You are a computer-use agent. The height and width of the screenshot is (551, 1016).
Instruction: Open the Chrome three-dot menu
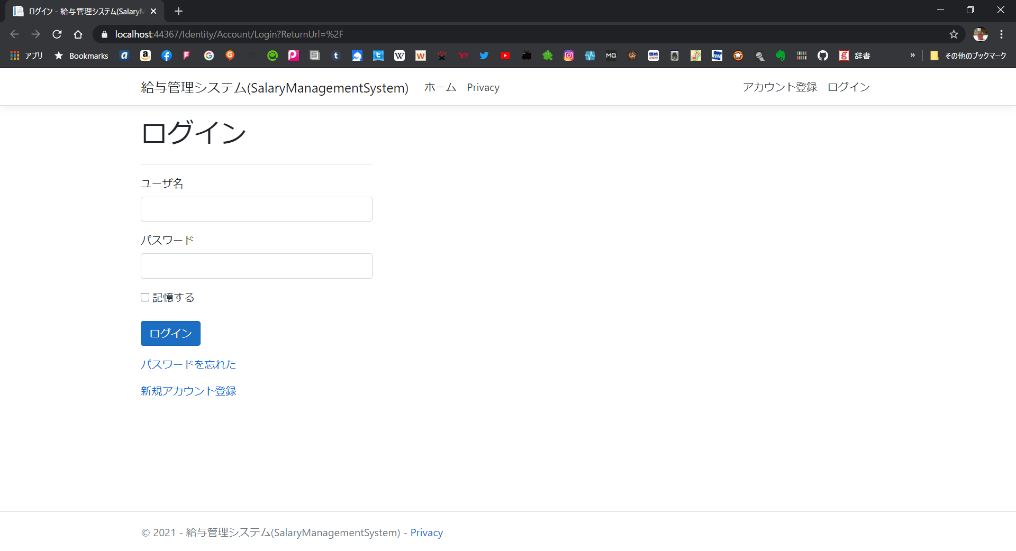1001,34
